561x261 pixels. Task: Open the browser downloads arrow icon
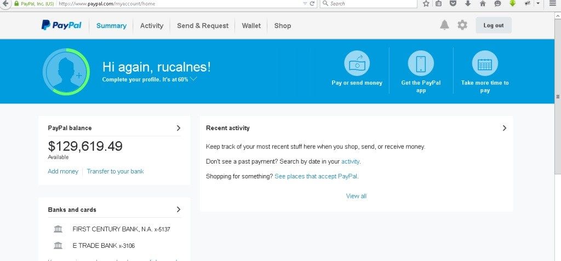[468, 4]
